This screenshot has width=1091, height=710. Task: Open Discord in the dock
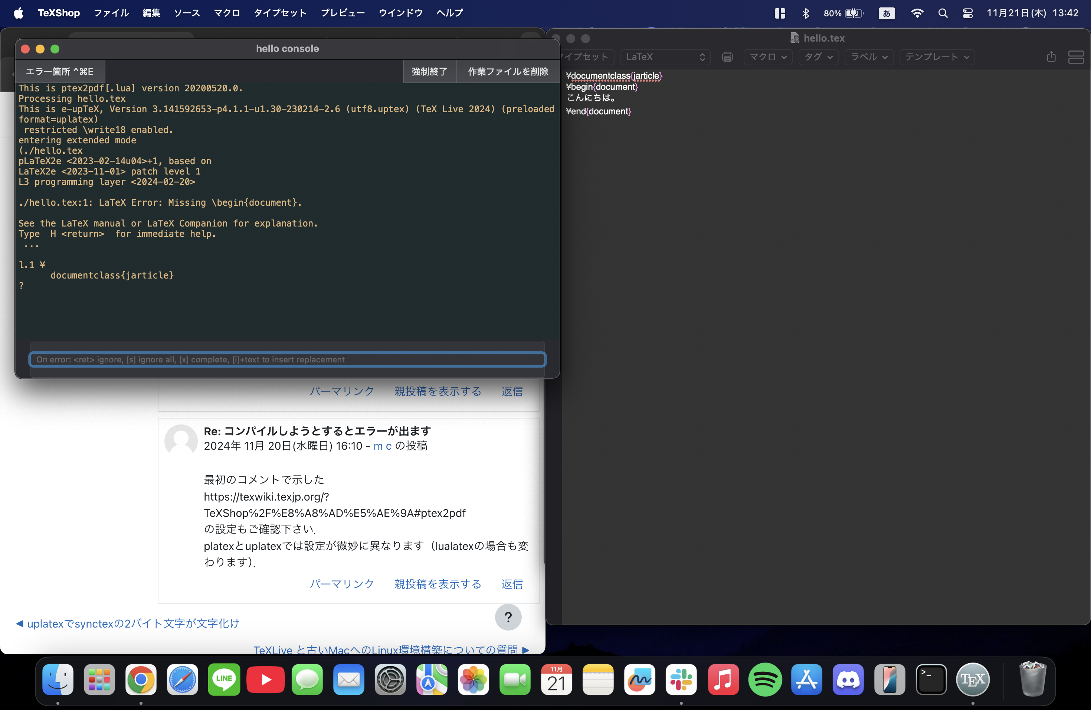coord(848,679)
